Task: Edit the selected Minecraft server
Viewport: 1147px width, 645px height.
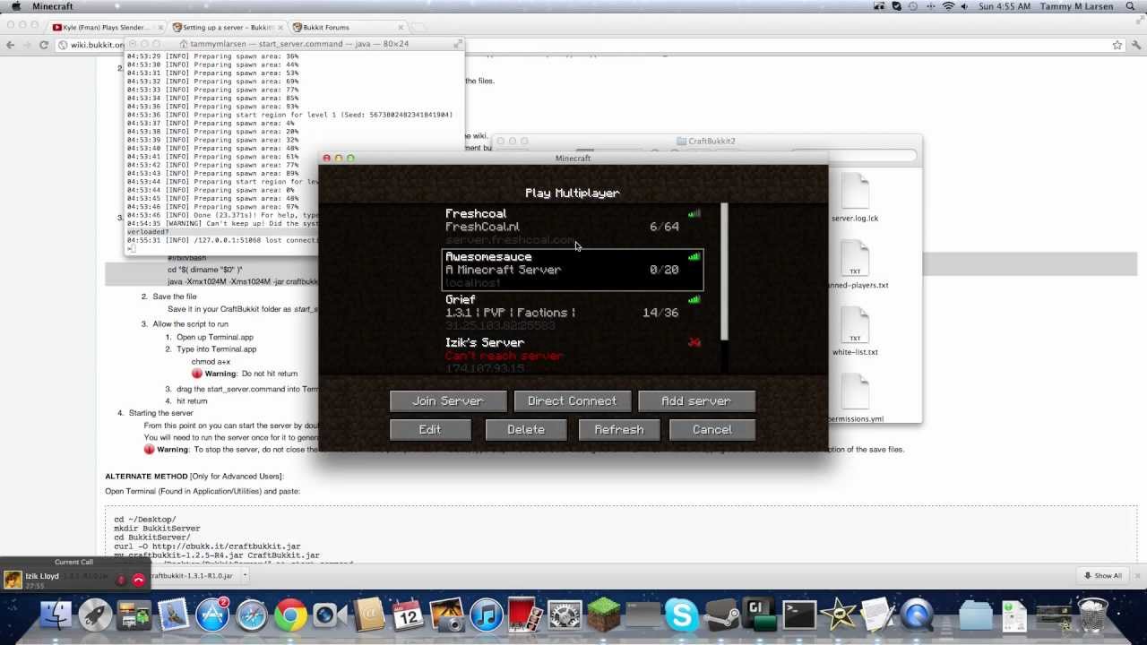Action: tap(430, 430)
